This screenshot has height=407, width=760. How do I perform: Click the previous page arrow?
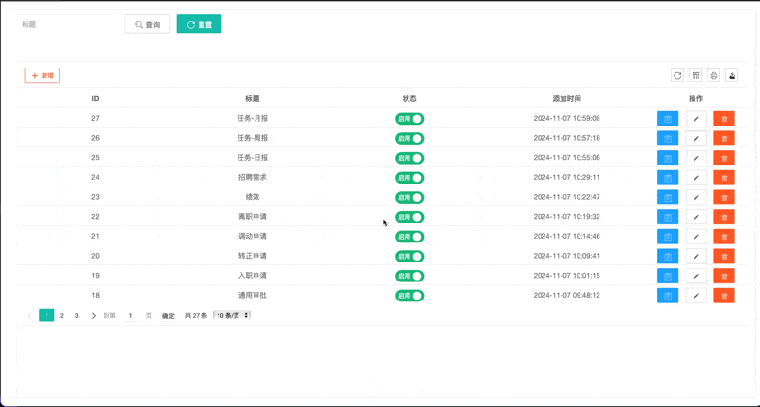[x=29, y=316]
